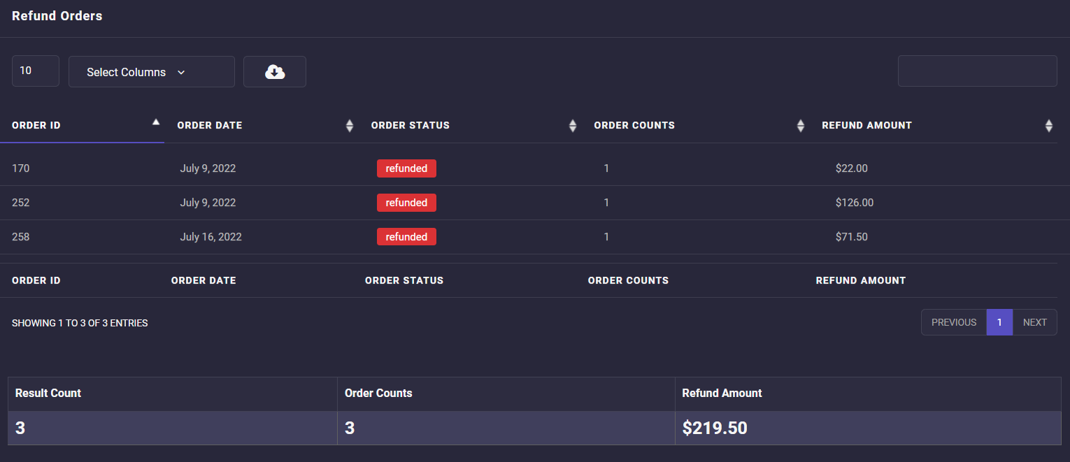Click the refunded badge for order 170
This screenshot has height=462, width=1070.
click(406, 168)
